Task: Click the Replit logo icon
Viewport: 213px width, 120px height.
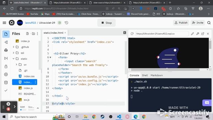Action: click(12, 23)
